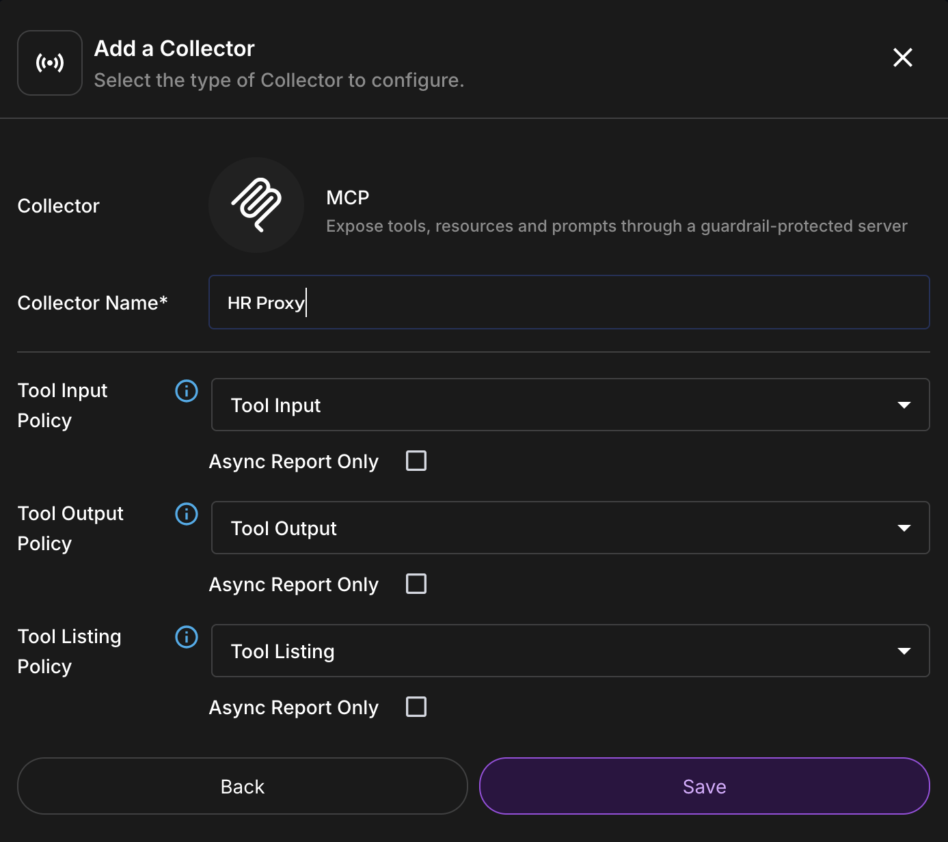The image size is (948, 842).
Task: Click the "Collector Name*" field label
Action: click(x=92, y=303)
